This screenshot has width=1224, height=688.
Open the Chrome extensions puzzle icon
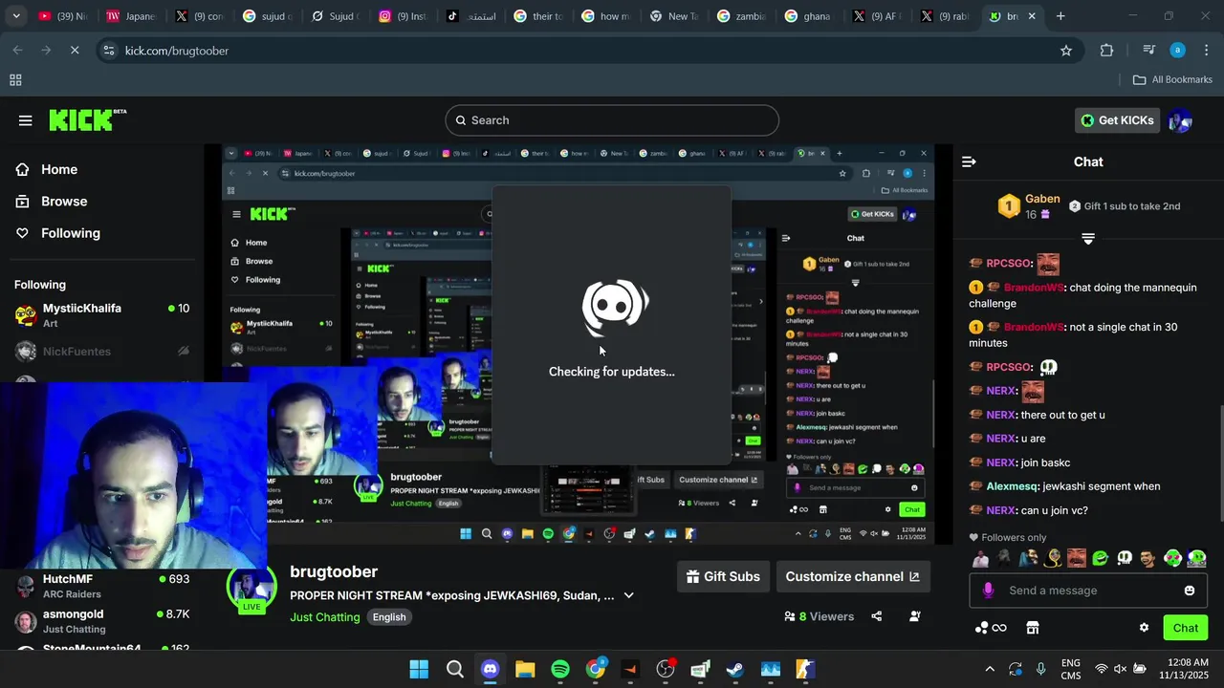[1107, 51]
